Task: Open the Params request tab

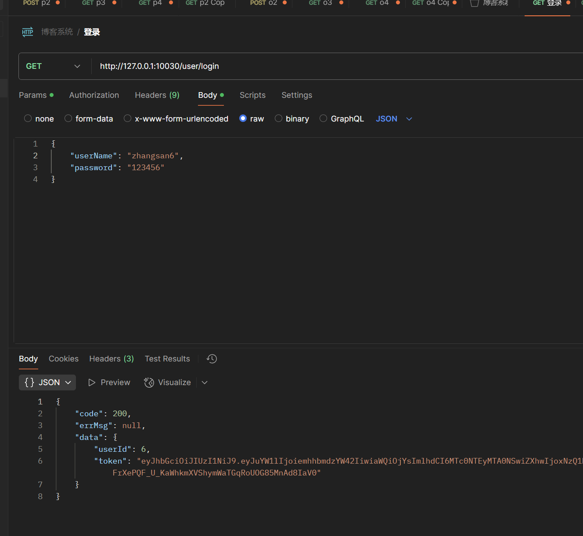Action: pyautogui.click(x=36, y=95)
